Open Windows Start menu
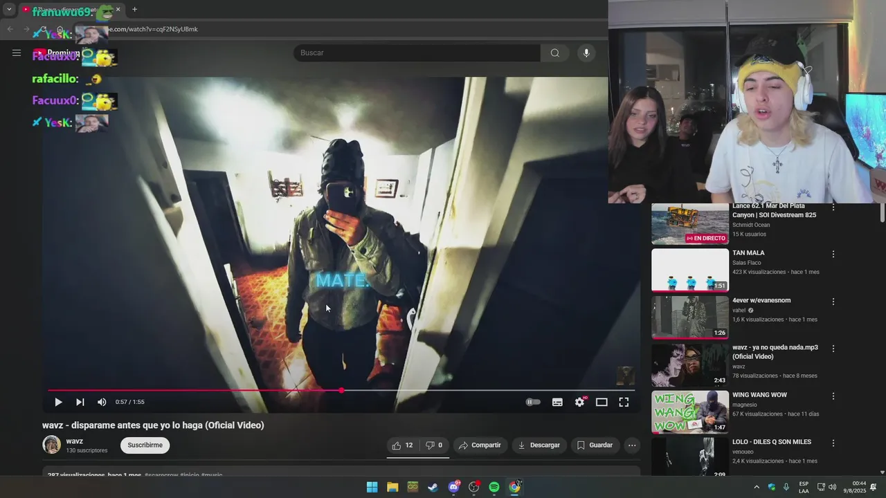The image size is (886, 498). [372, 487]
